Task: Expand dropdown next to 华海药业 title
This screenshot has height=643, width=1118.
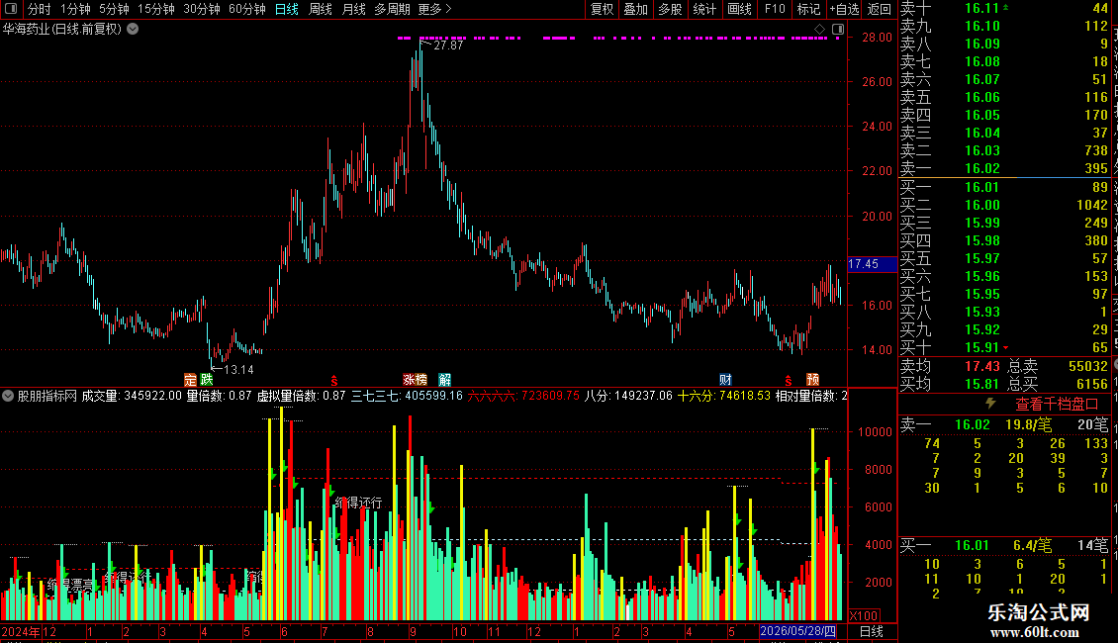Action: (x=133, y=30)
